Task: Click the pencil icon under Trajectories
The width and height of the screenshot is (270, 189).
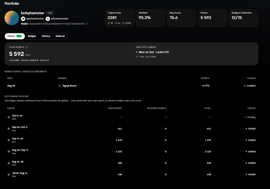Action: pos(109,23)
